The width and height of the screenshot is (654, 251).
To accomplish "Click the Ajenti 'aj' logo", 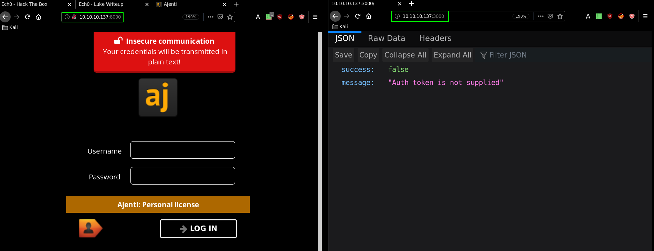I will coord(158,97).
